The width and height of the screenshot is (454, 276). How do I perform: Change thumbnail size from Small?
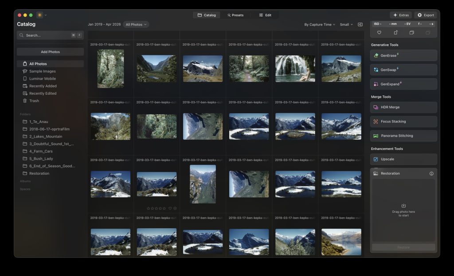pyautogui.click(x=347, y=24)
